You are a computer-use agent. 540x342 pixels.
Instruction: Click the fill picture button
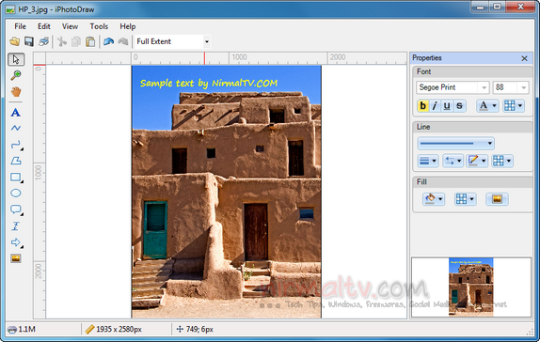point(497,199)
